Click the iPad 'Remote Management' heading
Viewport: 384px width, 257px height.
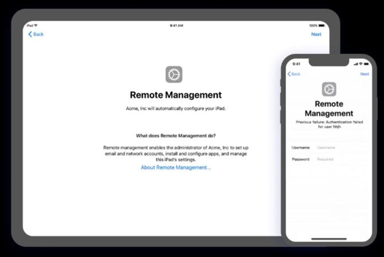pyautogui.click(x=175, y=95)
